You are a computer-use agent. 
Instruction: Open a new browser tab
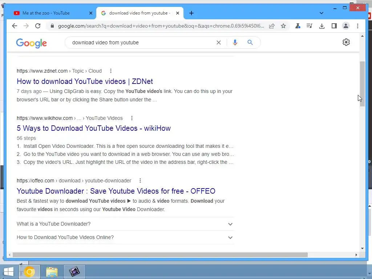[191, 13]
